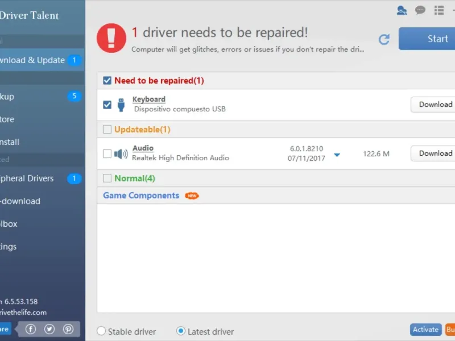Select the Stable driver radio button
455x341 pixels.
click(101, 331)
